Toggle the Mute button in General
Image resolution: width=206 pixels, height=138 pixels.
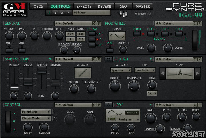click(9, 50)
